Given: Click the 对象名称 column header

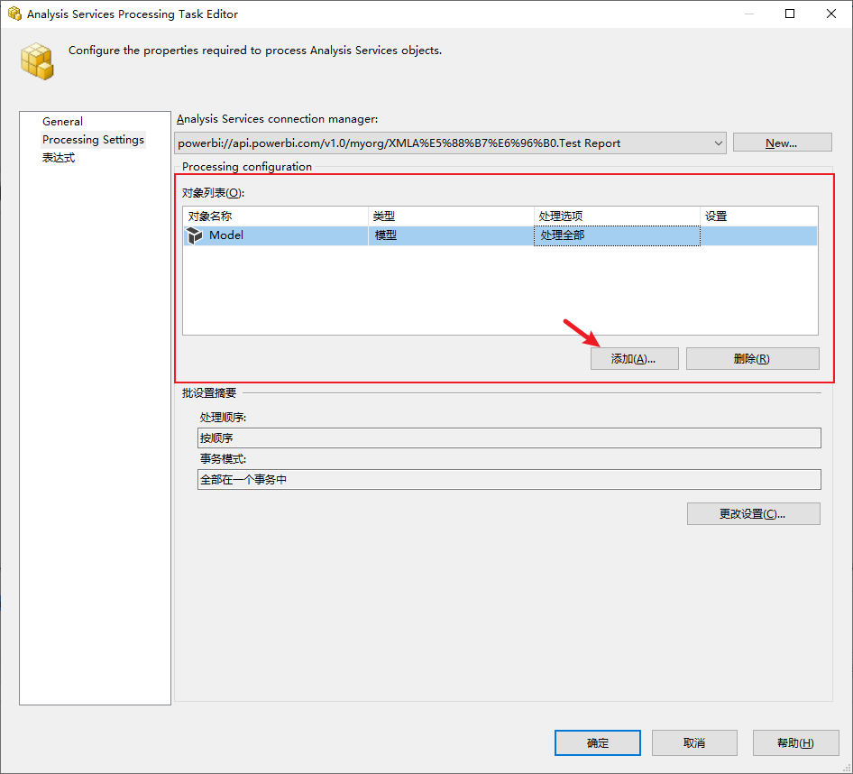Looking at the screenshot, I should (x=275, y=217).
